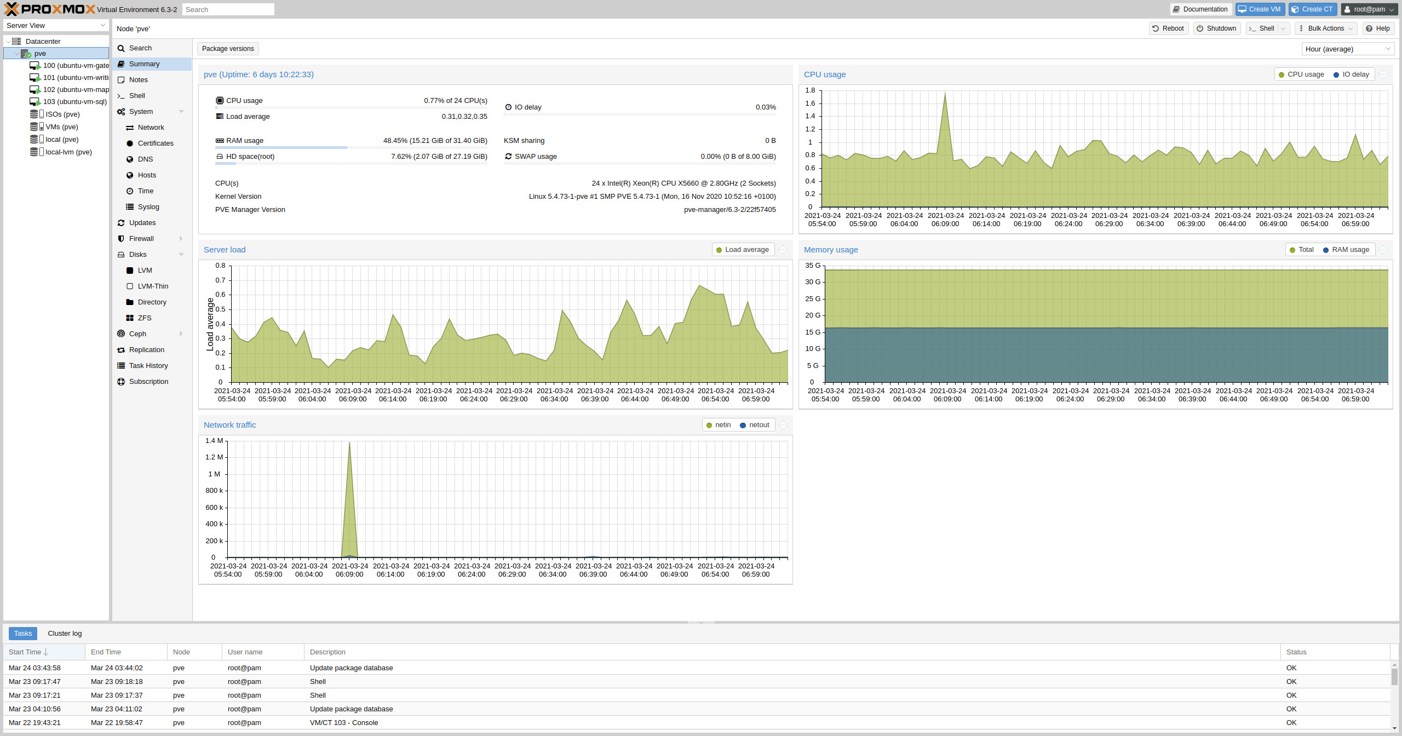
Task: Toggle the netin legend series
Action: 719,425
